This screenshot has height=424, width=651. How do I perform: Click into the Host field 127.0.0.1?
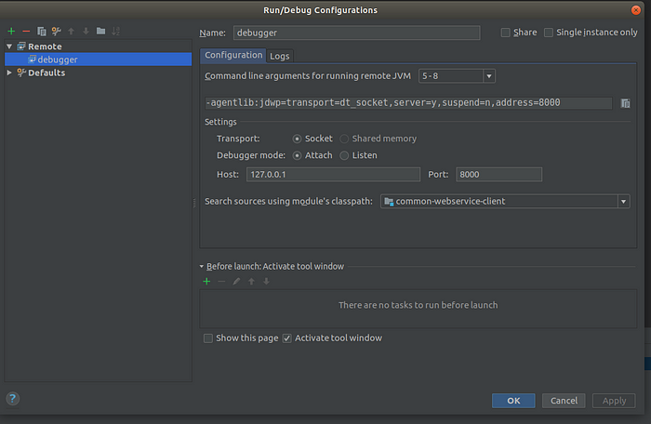point(333,175)
